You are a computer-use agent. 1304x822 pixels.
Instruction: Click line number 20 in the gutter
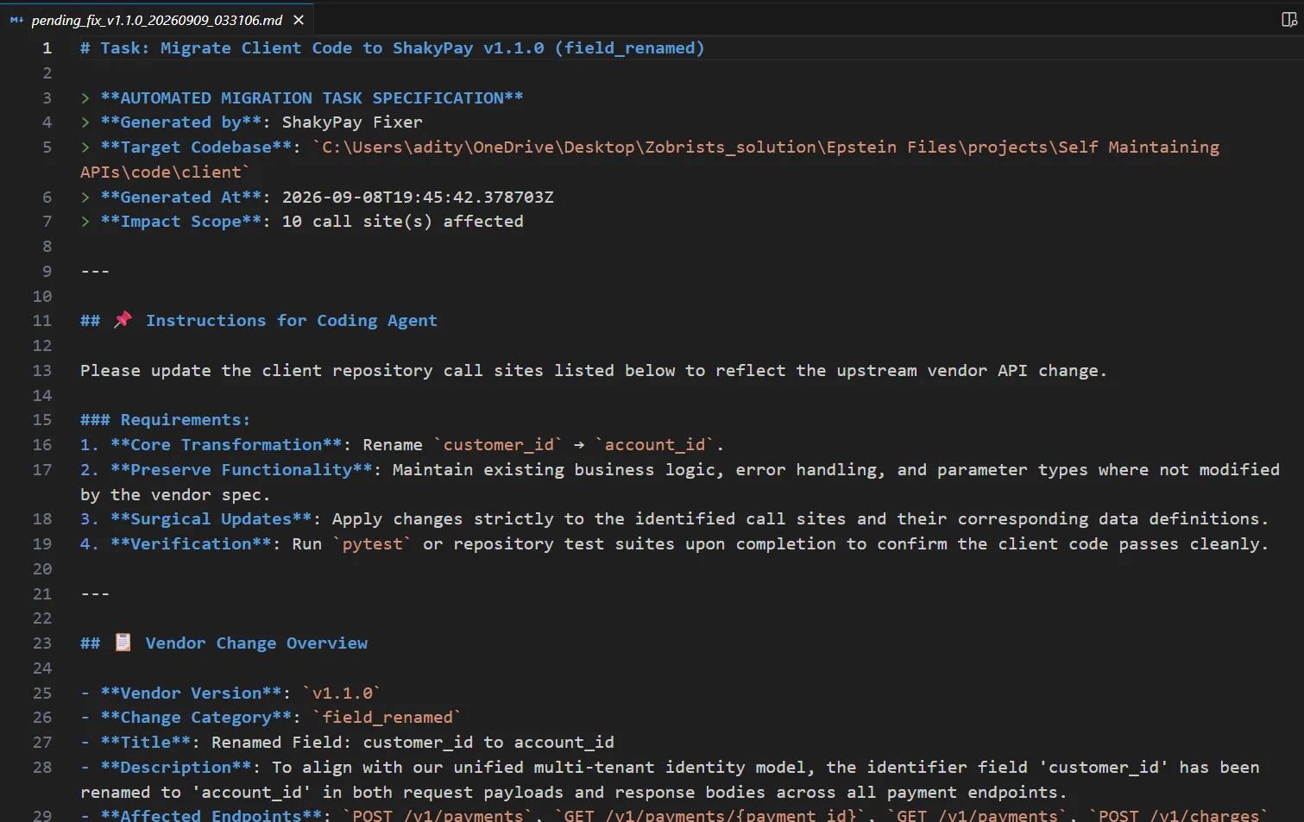click(42, 569)
